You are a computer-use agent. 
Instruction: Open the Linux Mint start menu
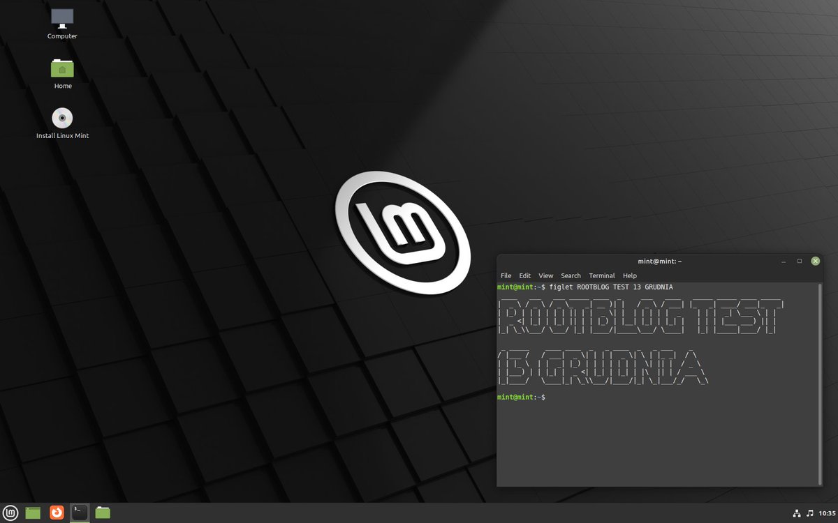(x=10, y=513)
